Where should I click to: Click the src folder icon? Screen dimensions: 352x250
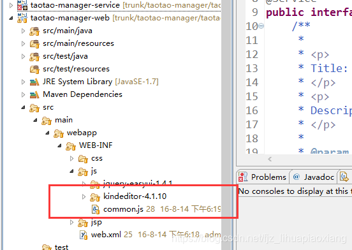(34, 108)
